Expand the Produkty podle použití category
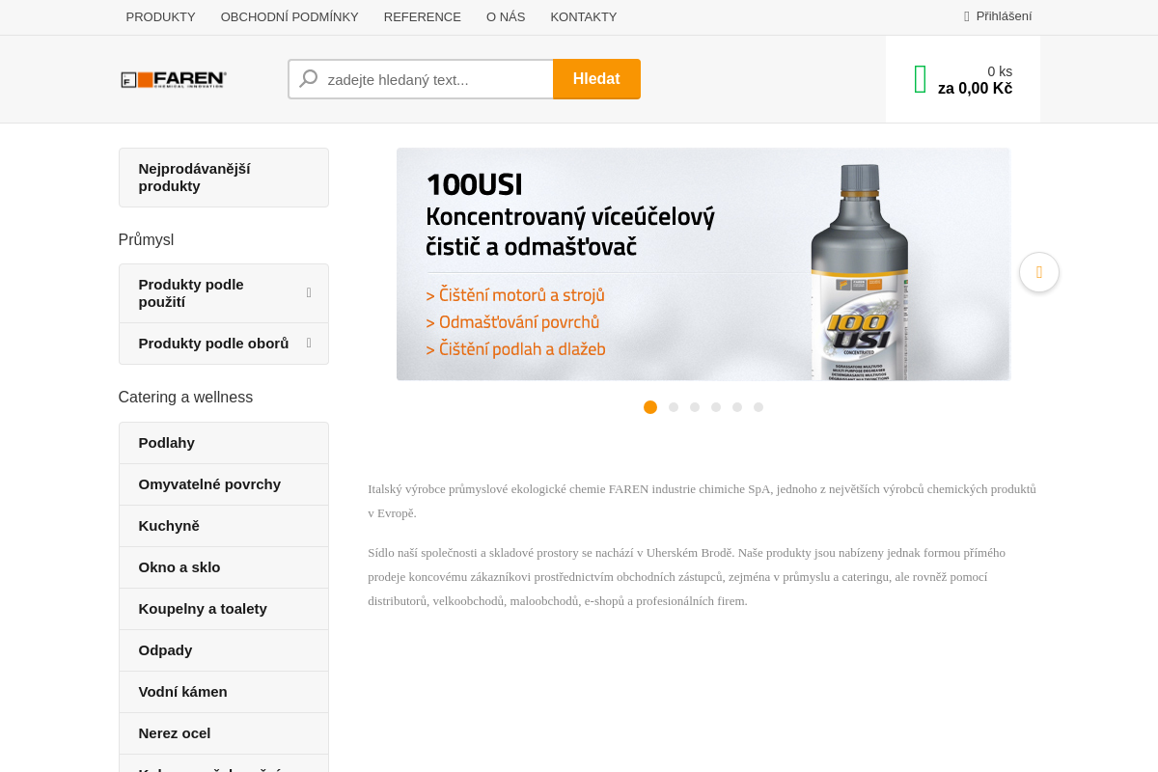Screen dimensions: 1158x772 click(x=223, y=292)
